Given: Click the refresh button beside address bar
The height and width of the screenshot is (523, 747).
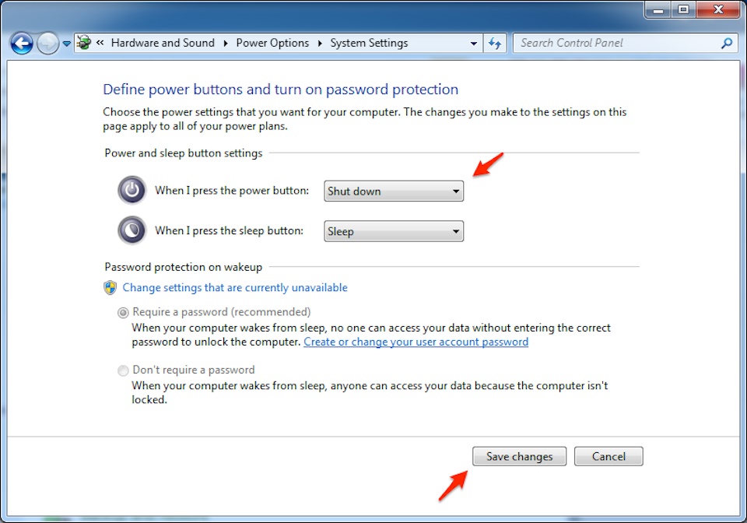Looking at the screenshot, I should click(x=494, y=44).
